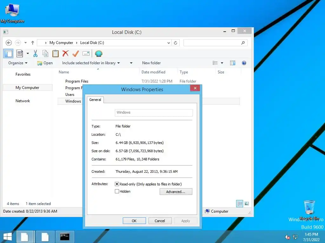Select My Computer in the navigation pane
The image size is (325, 243).
click(27, 88)
